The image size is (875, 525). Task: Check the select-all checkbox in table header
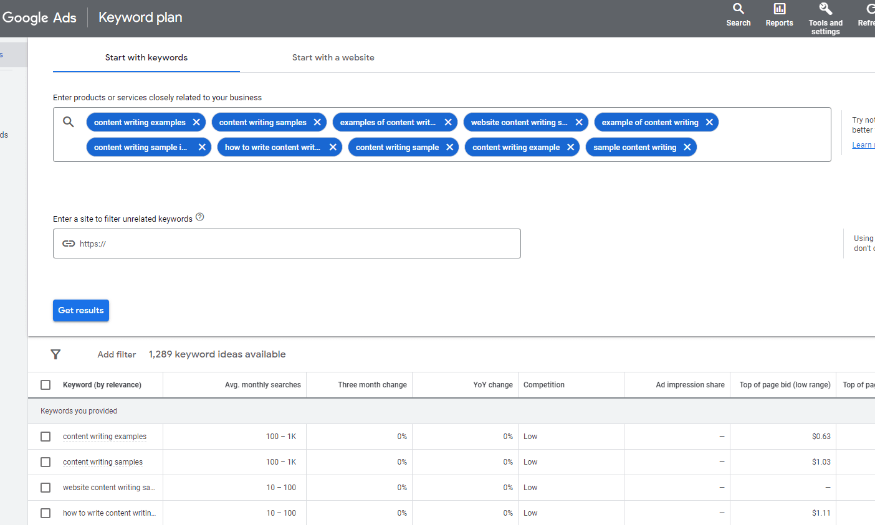coord(45,384)
